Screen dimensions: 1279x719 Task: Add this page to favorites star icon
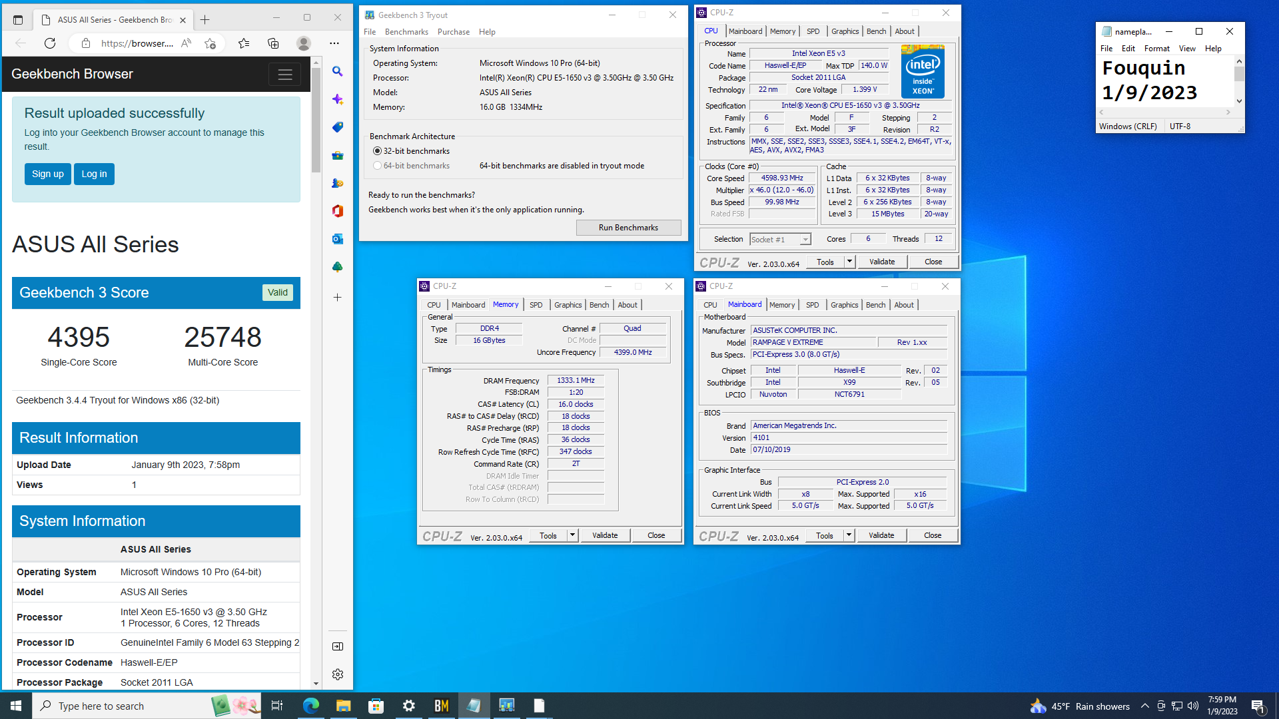pos(211,43)
